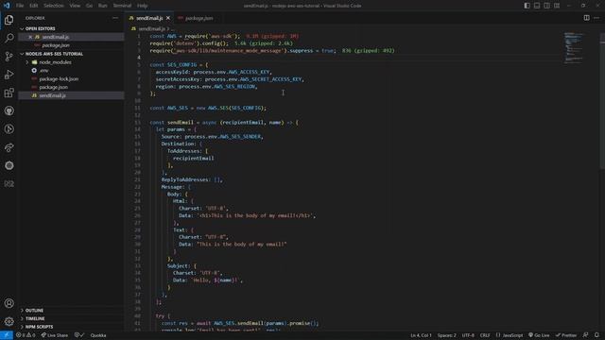This screenshot has height=340, width=605.
Task: Click the editor vertical scrollbar
Action: pyautogui.click(x=602, y=101)
